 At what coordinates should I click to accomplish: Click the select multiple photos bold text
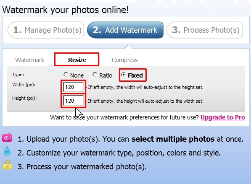(173, 139)
